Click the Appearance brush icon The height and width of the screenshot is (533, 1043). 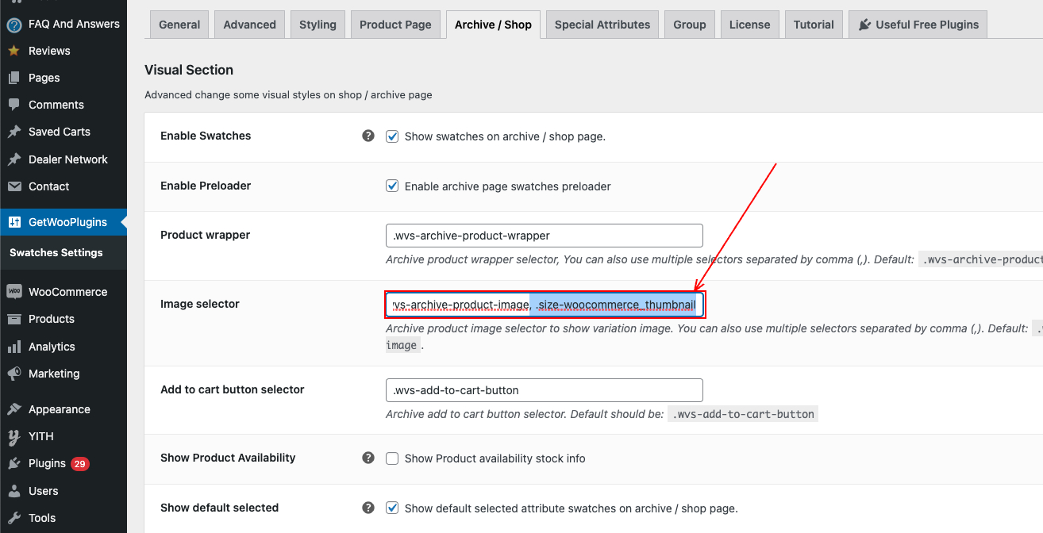13,409
